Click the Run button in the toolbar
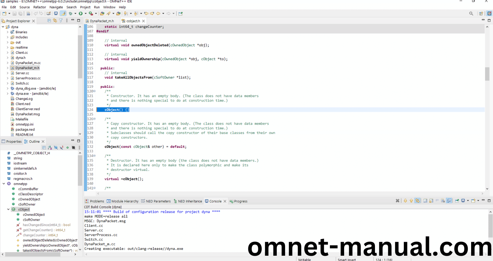This screenshot has width=493, height=261. (x=81, y=14)
